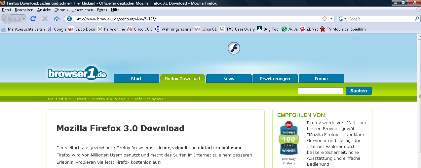
Task: Click the Mozilla Firefox 3.0 Download heading
Action: pos(121,128)
